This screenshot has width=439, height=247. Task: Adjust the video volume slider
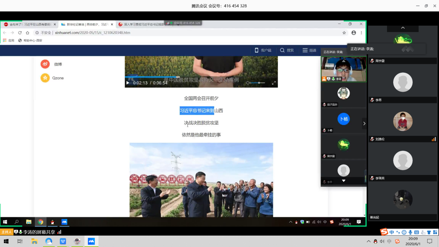(259, 83)
